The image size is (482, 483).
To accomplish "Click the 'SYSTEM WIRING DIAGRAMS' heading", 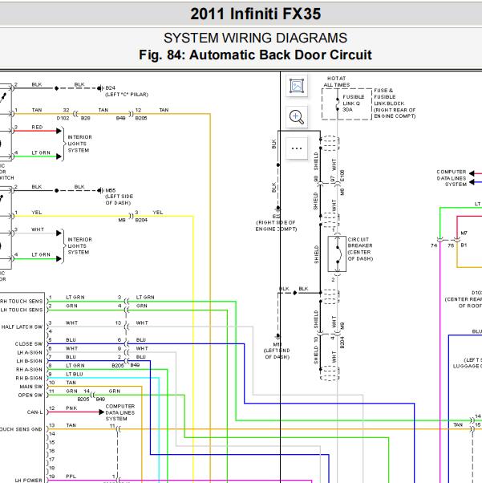I will [255, 38].
